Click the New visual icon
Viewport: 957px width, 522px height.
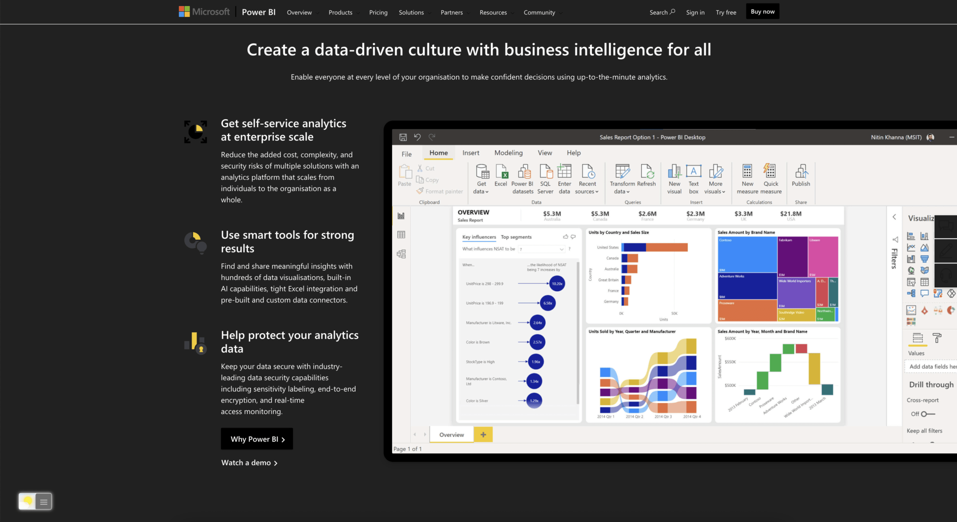pyautogui.click(x=674, y=172)
